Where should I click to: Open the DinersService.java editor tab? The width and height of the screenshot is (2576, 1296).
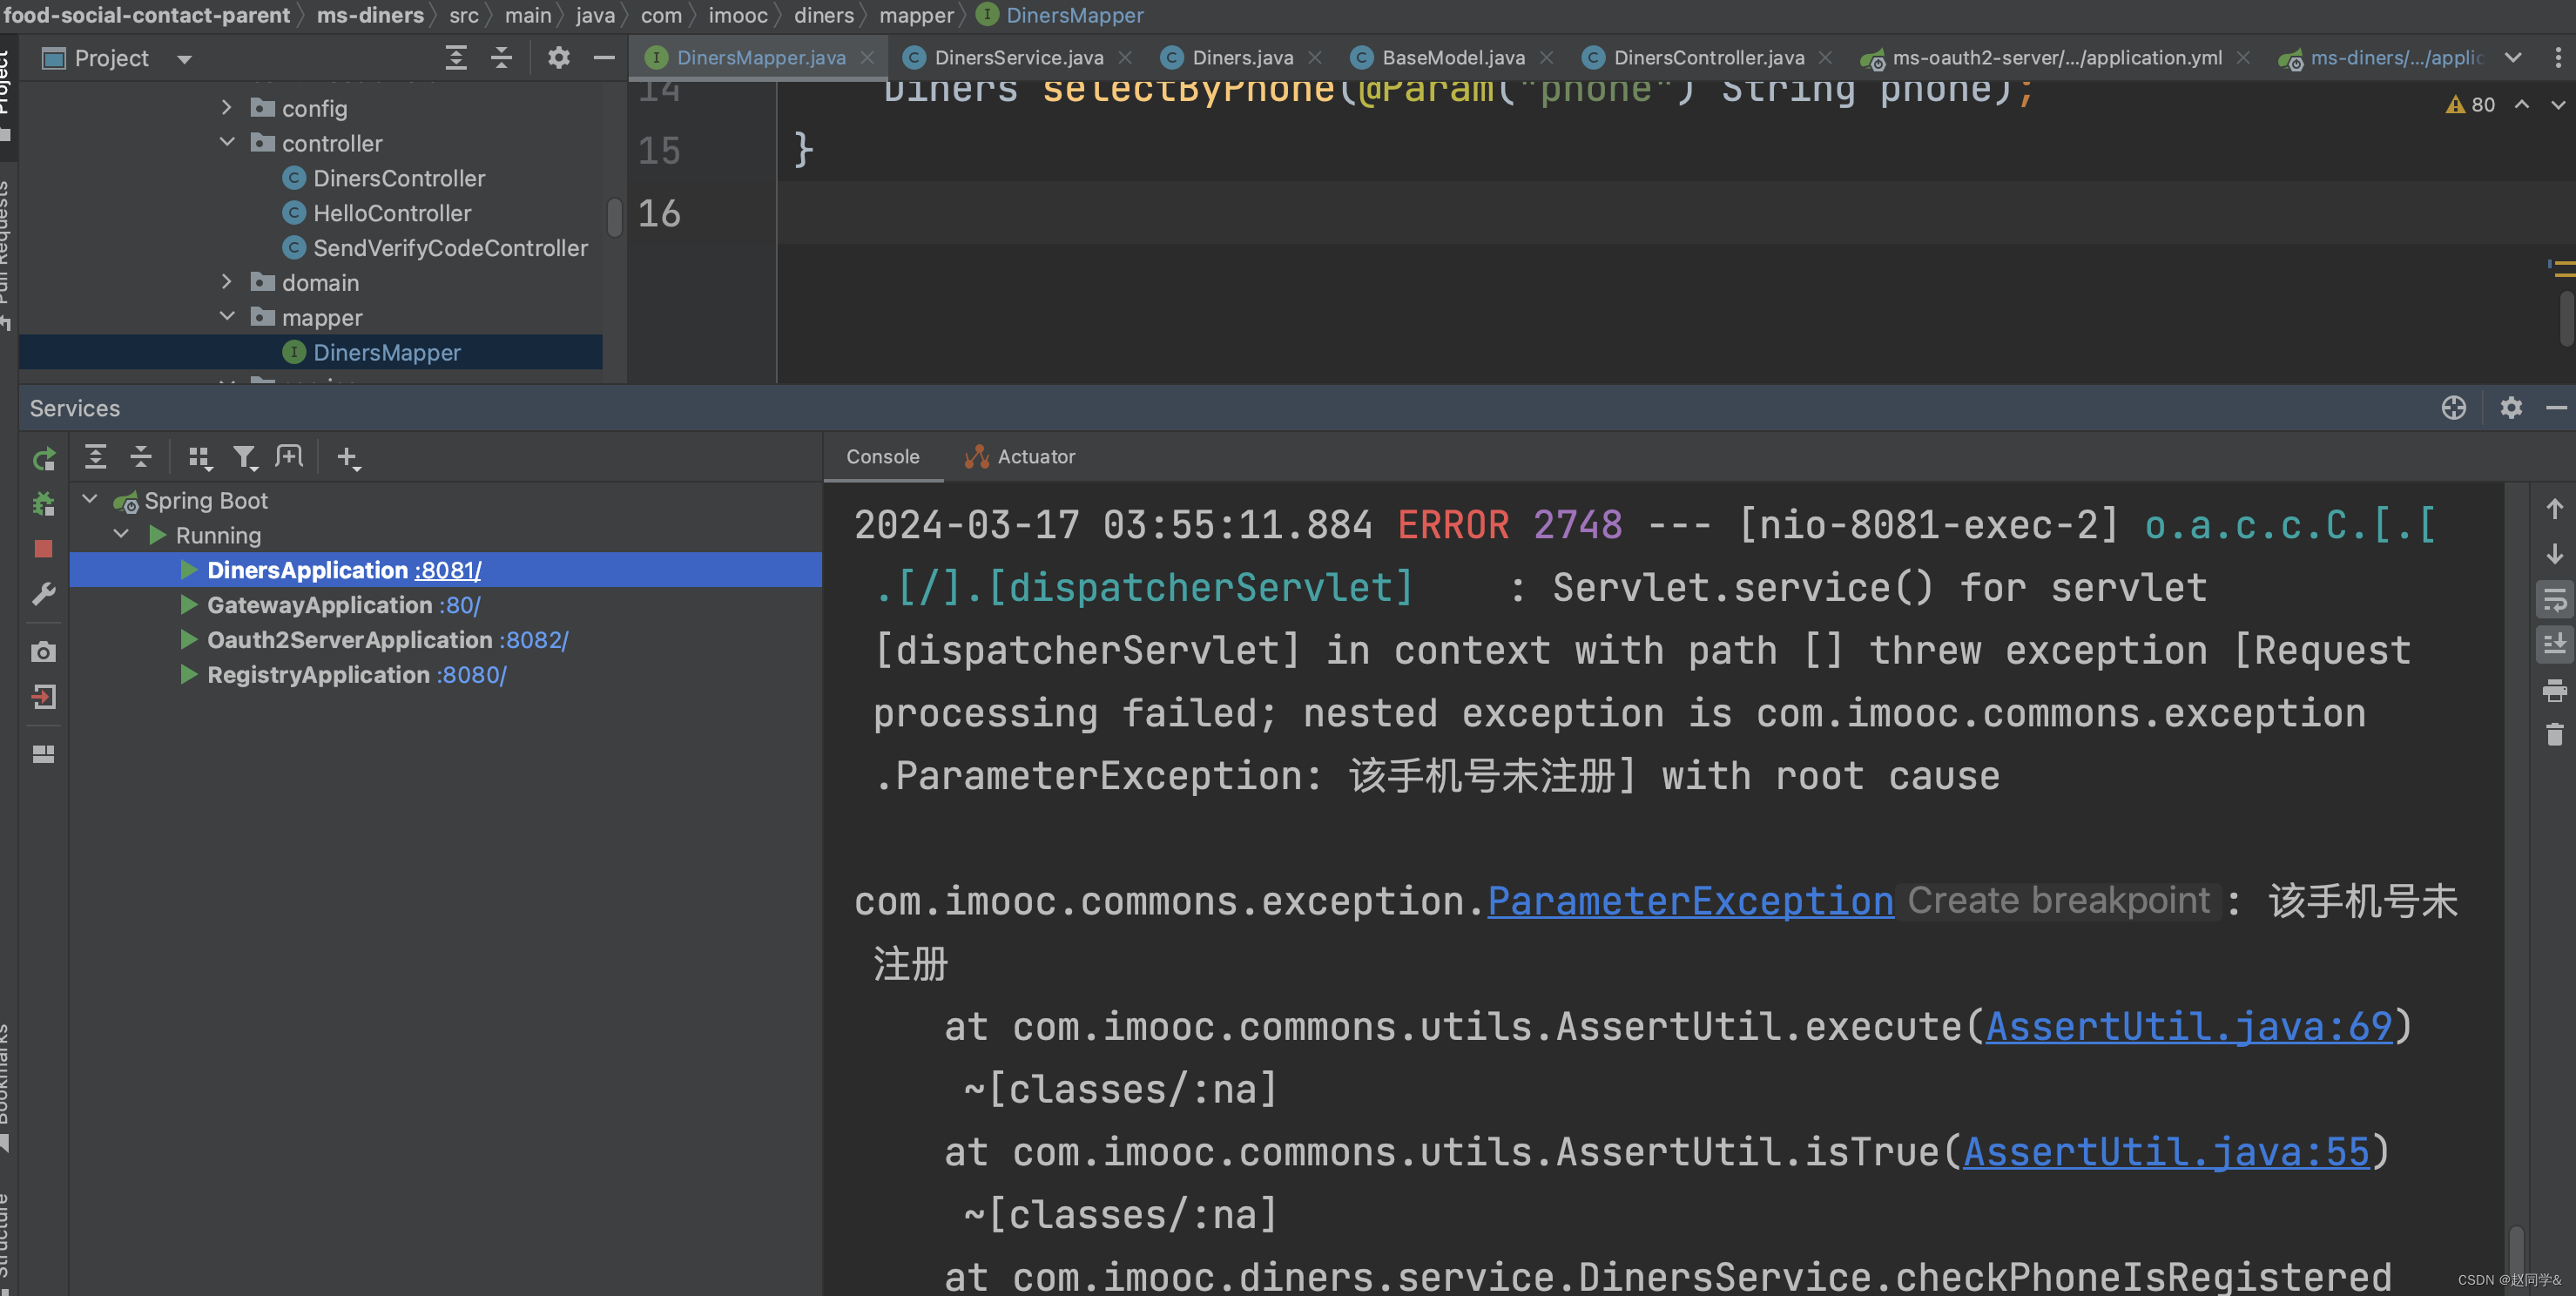(x=1018, y=58)
